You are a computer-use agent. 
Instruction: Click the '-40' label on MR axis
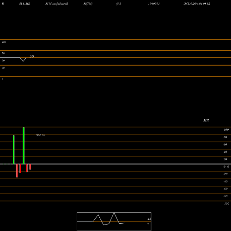[x=225, y=182]
